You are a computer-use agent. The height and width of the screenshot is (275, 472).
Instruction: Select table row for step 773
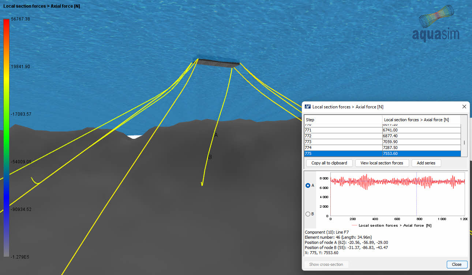382,142
